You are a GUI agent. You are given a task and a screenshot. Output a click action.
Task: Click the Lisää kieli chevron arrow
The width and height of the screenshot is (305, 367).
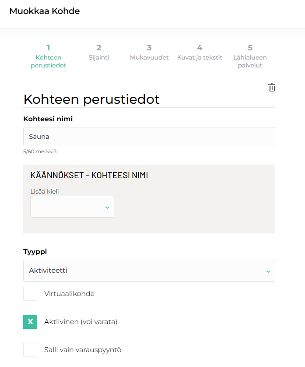(x=107, y=207)
